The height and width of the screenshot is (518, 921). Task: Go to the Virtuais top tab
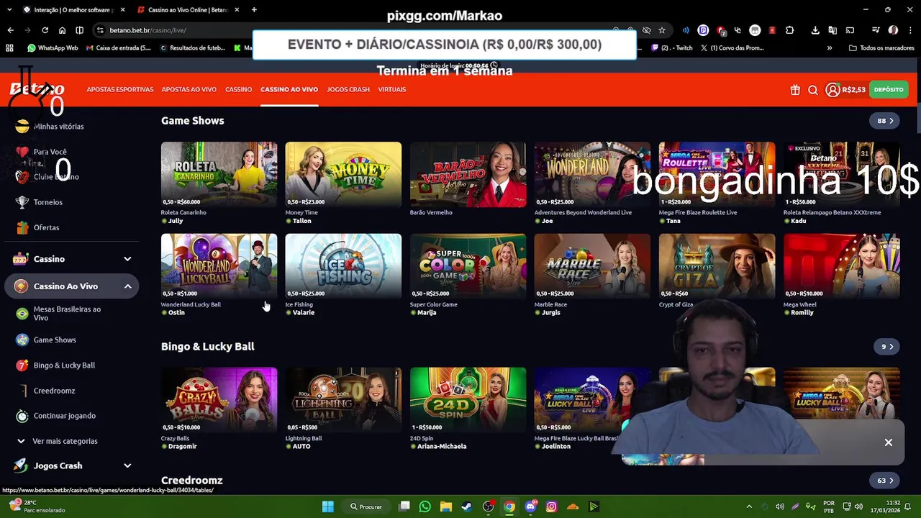point(392,90)
